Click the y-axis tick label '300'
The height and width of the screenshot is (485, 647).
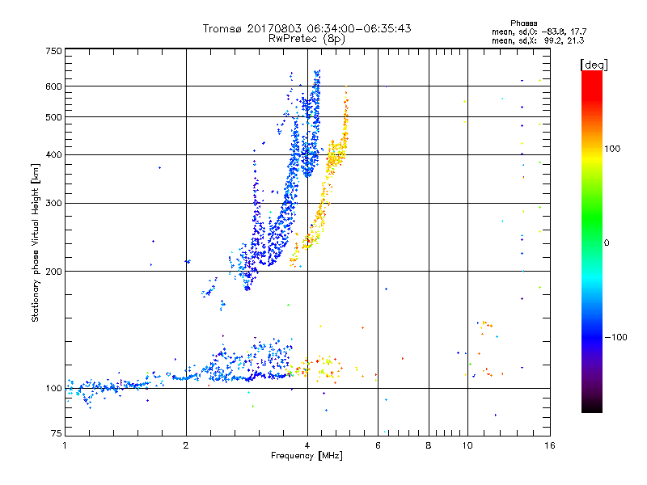pyautogui.click(x=54, y=204)
